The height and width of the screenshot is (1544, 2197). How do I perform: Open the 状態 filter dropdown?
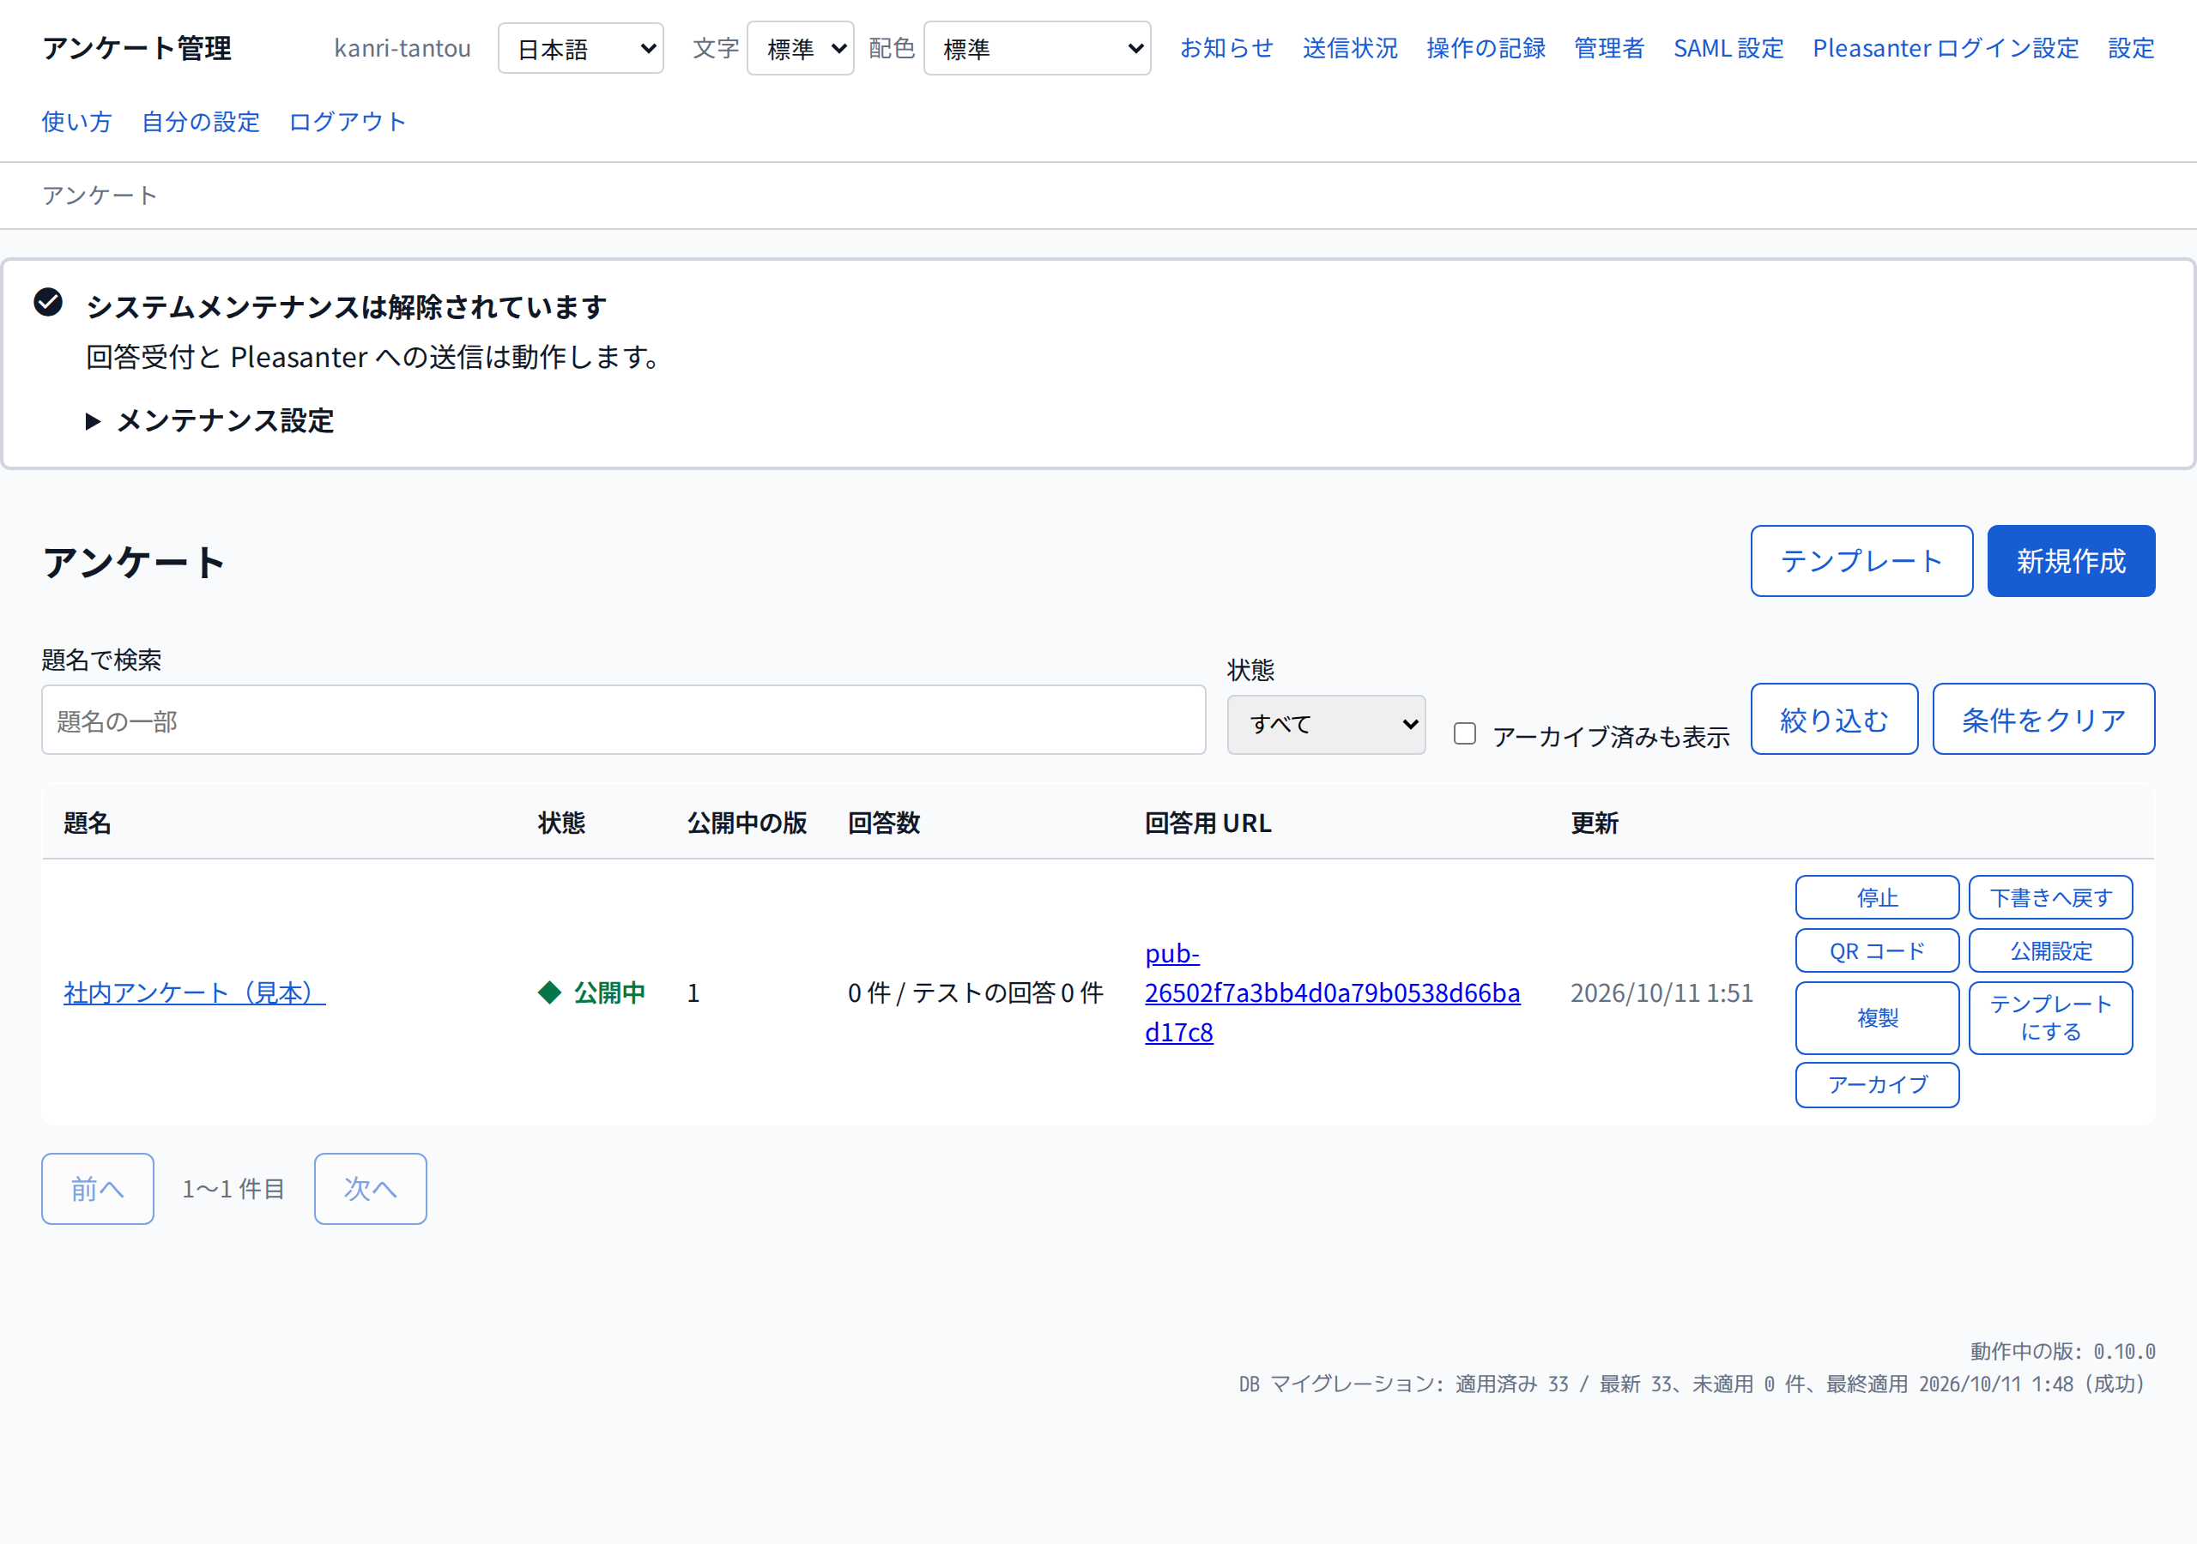tap(1326, 725)
